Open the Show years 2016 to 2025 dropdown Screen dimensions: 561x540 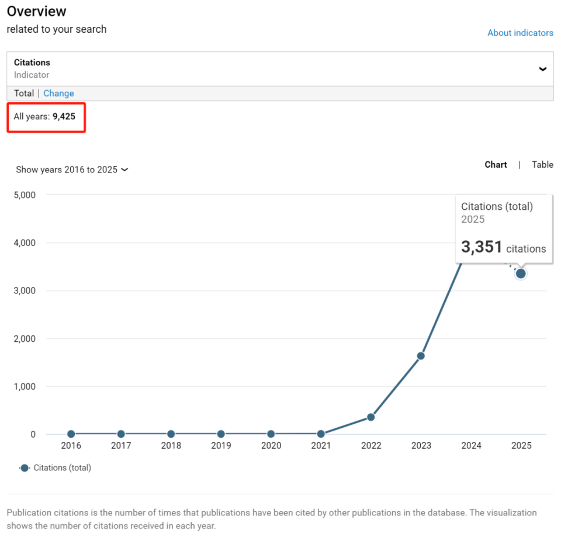pos(72,169)
